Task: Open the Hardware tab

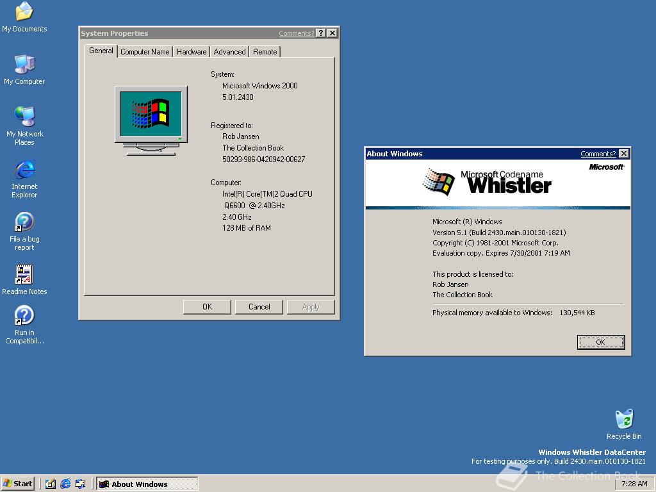Action: click(x=191, y=52)
